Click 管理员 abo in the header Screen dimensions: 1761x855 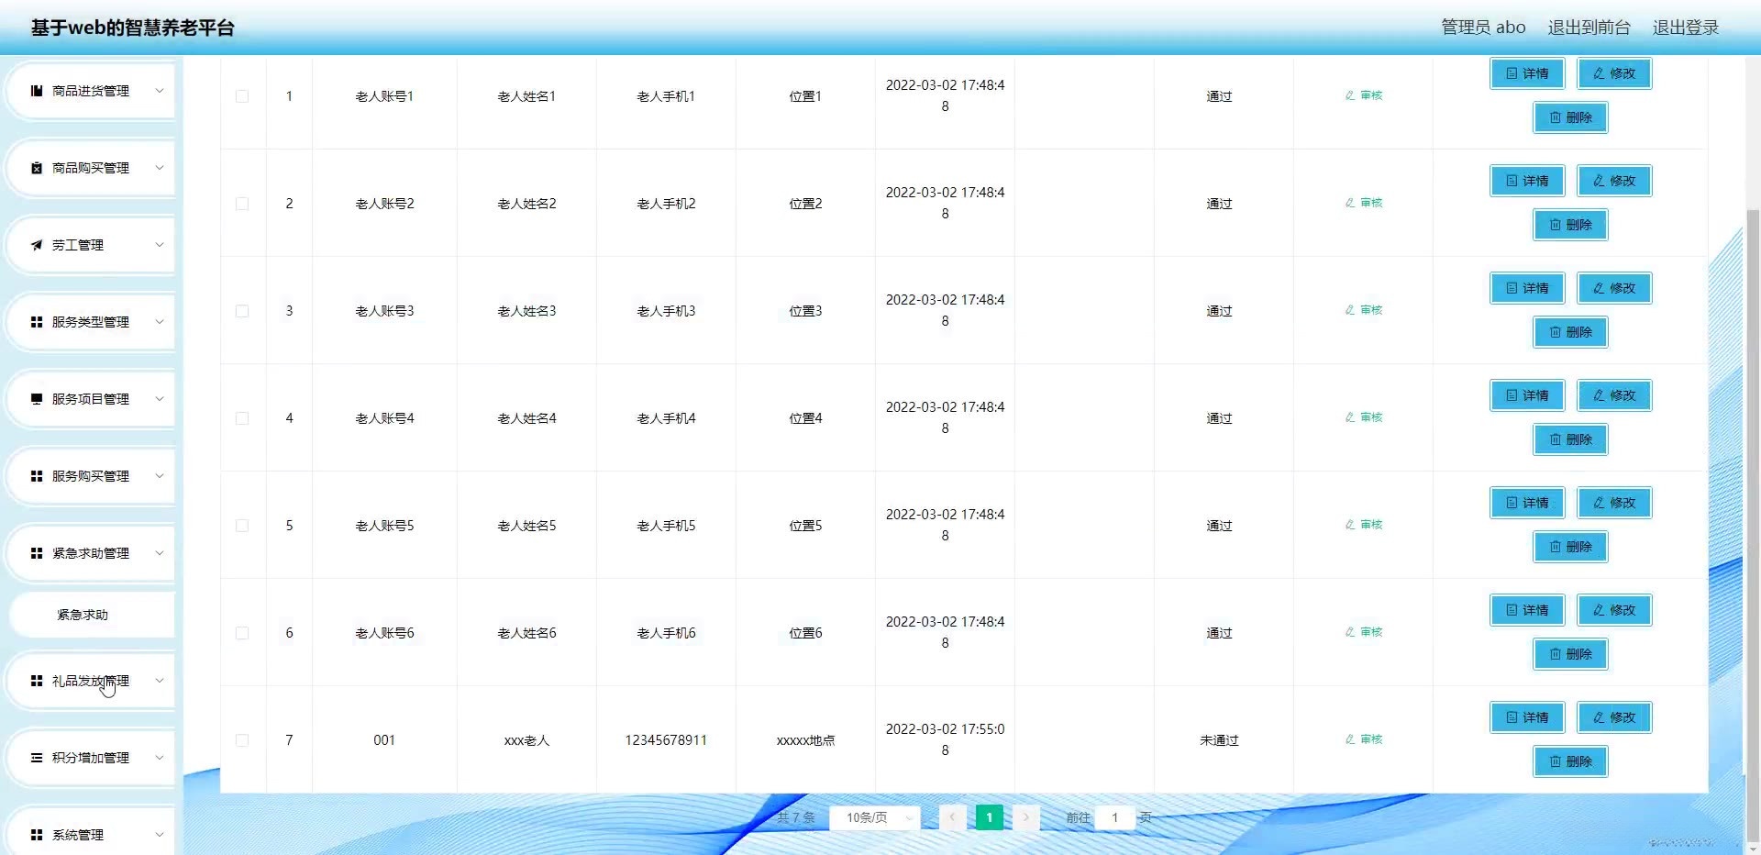click(x=1483, y=28)
